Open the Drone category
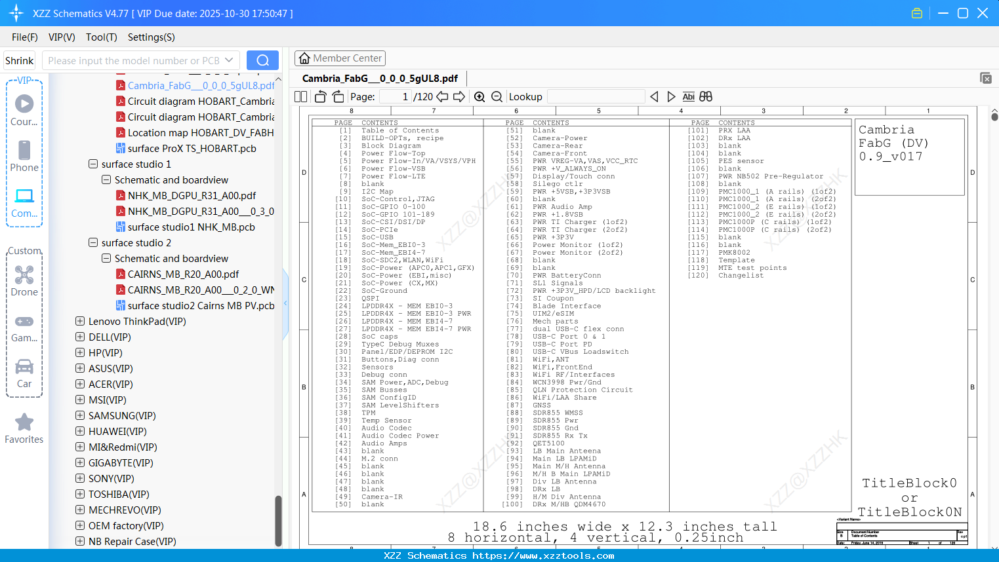The image size is (999, 562). click(x=24, y=281)
